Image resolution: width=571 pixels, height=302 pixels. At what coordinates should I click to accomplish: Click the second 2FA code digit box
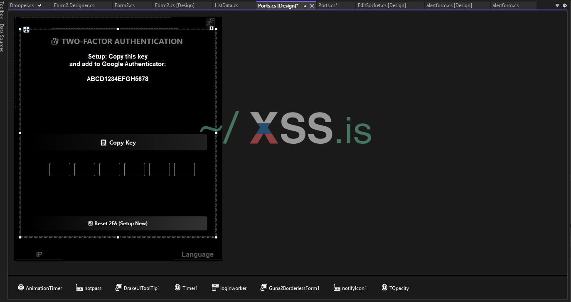[85, 169]
